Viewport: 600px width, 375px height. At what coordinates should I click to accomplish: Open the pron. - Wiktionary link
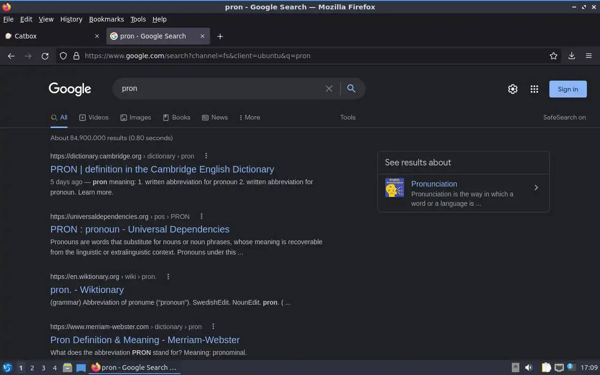pos(87,290)
